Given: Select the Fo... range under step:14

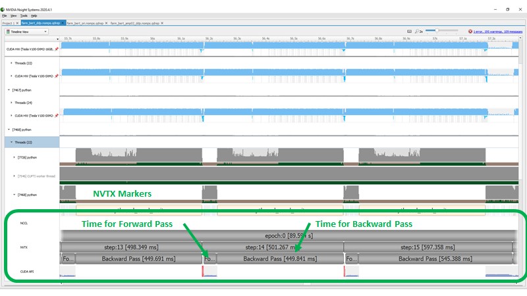Looking at the screenshot, I should tap(209, 259).
